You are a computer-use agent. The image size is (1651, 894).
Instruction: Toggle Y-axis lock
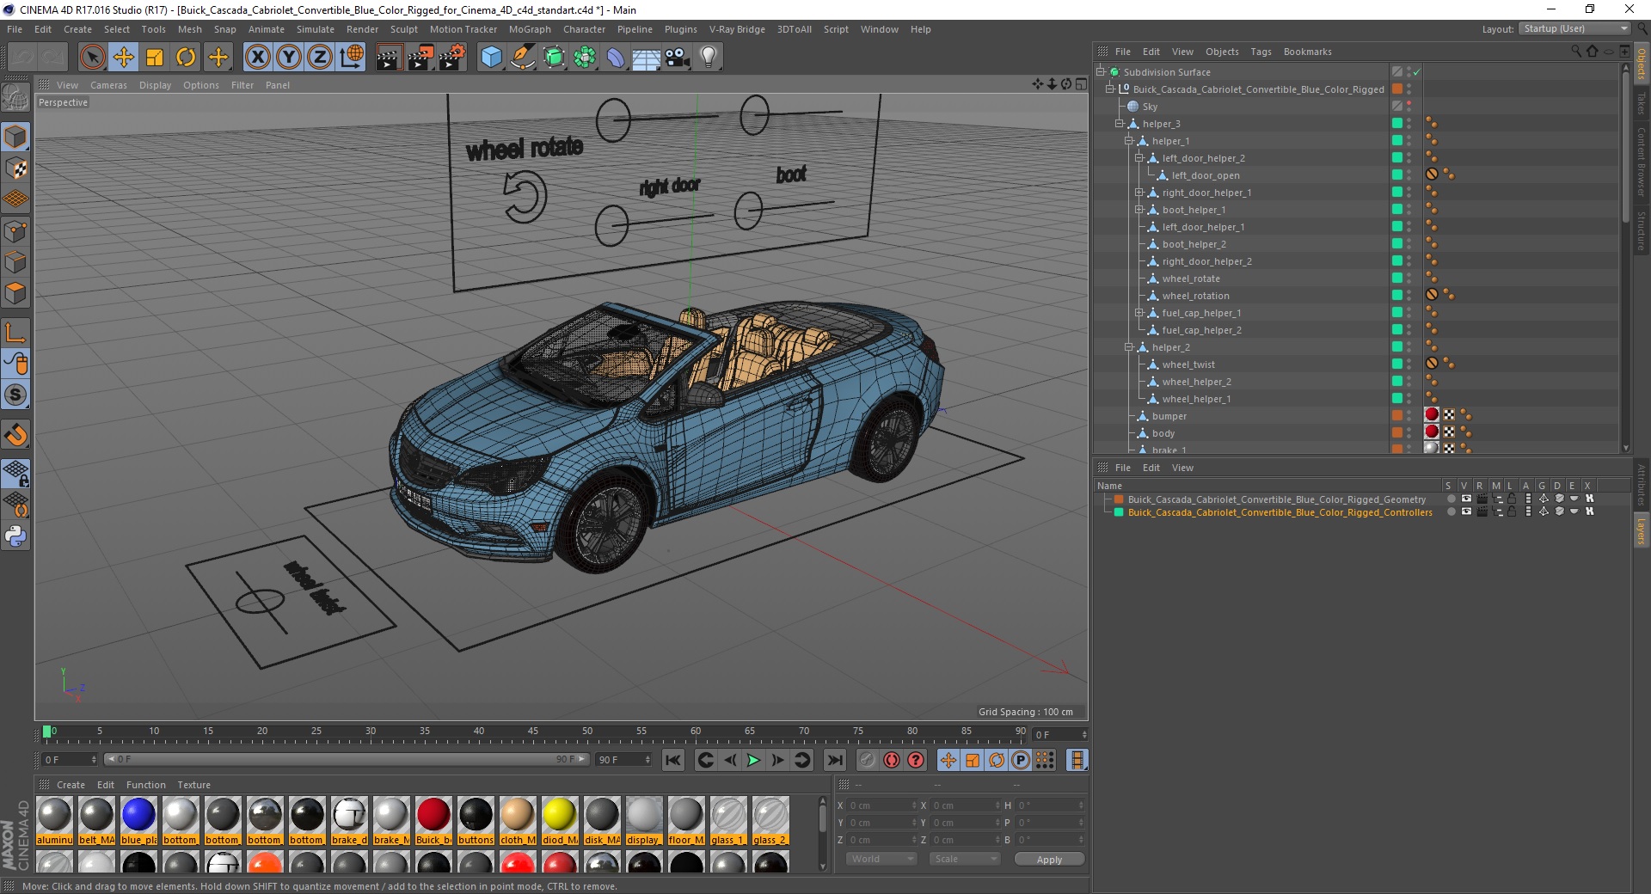click(289, 58)
